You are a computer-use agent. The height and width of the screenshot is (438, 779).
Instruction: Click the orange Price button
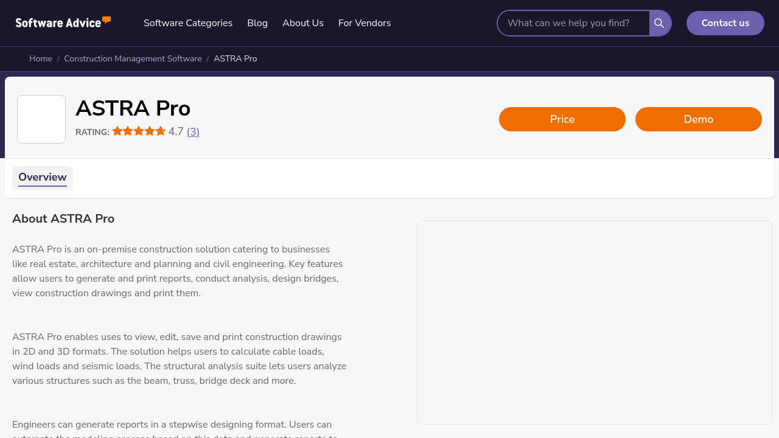point(562,119)
